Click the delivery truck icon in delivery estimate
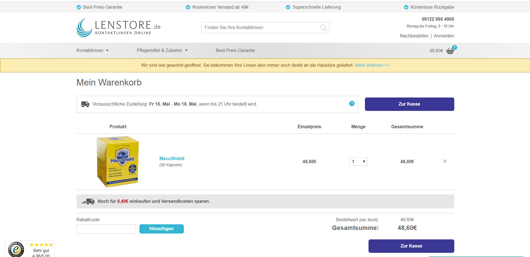Image resolution: width=530 pixels, height=257 pixels. click(85, 104)
